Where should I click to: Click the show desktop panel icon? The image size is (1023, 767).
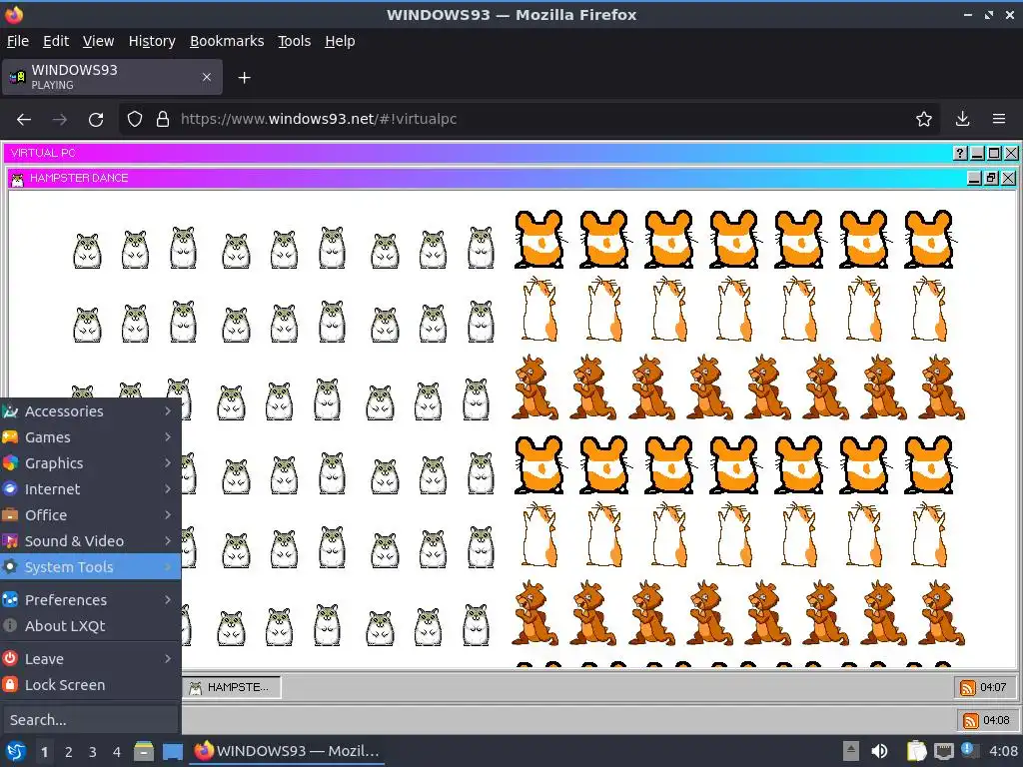click(x=172, y=751)
